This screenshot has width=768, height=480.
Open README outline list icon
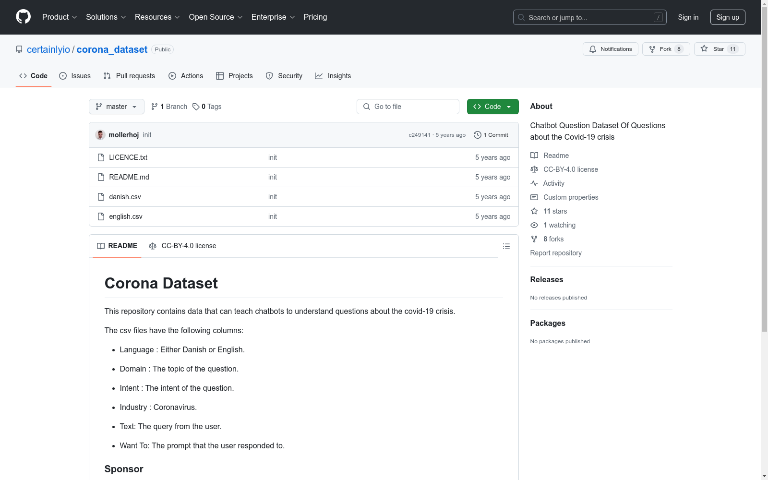506,246
